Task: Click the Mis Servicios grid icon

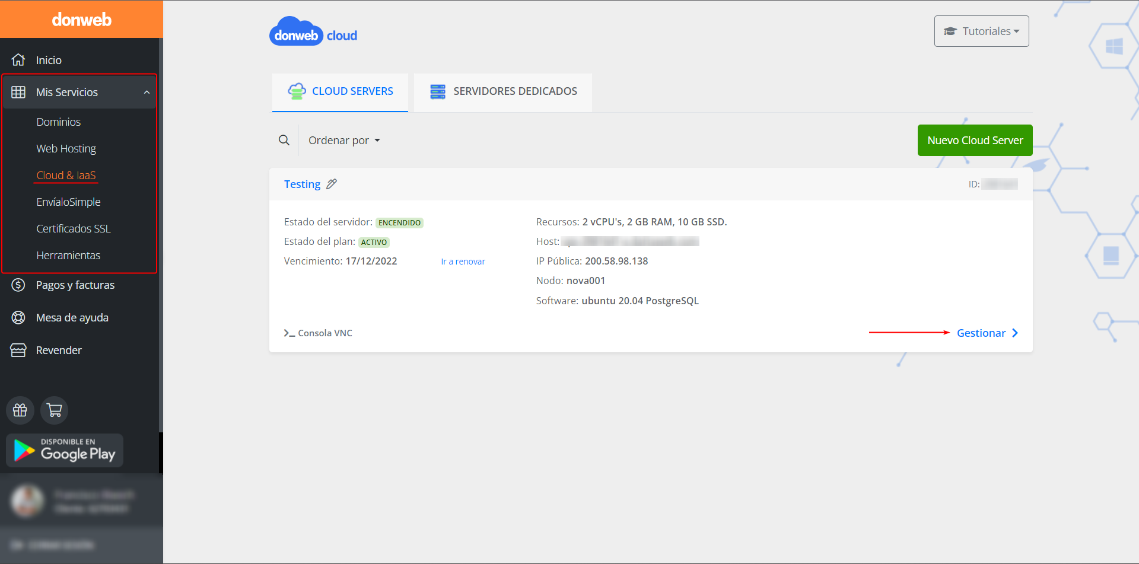Action: [18, 92]
